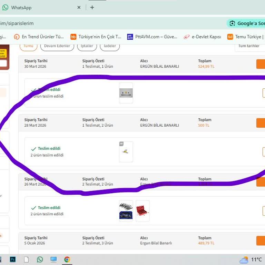Viewport: 265px width, 265px height.
Task: Open details of the 500 TL order
Action: click(x=261, y=123)
